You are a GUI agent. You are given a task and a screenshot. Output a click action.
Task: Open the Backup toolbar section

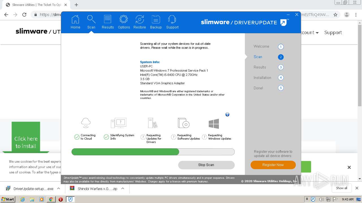pos(156,22)
